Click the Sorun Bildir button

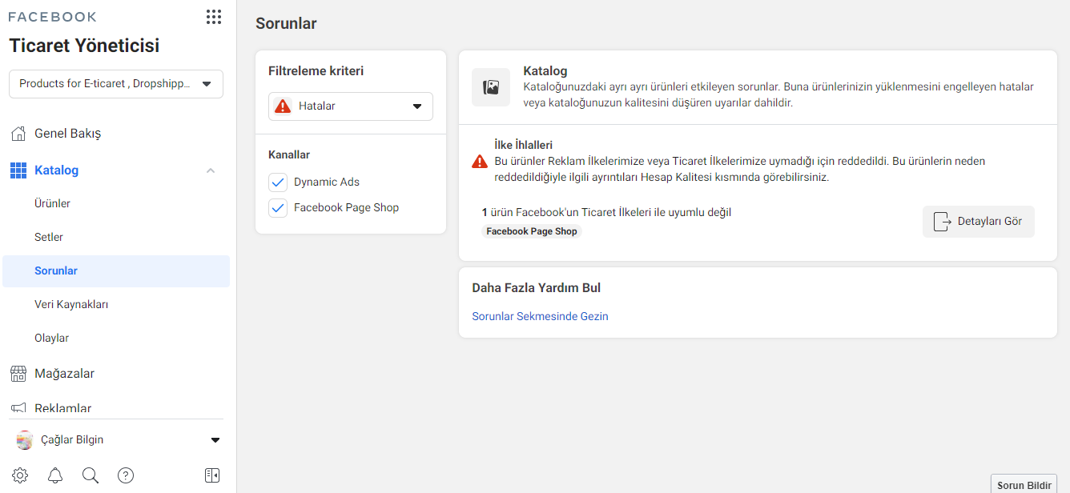pyautogui.click(x=1024, y=485)
